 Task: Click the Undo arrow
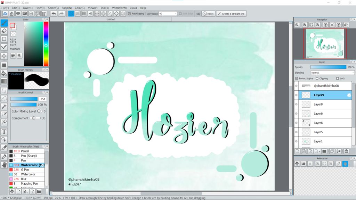(x=54, y=14)
